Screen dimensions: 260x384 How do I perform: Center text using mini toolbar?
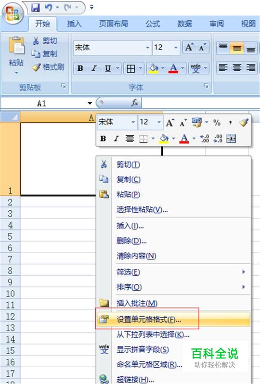(130, 139)
